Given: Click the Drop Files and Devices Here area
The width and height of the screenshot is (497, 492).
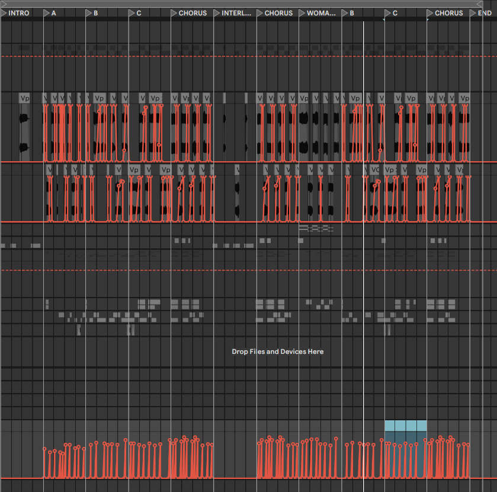Looking at the screenshot, I should (x=277, y=351).
